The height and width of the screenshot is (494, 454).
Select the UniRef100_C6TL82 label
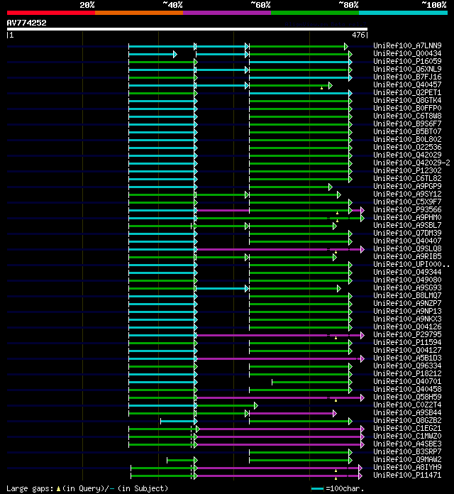(x=407, y=178)
